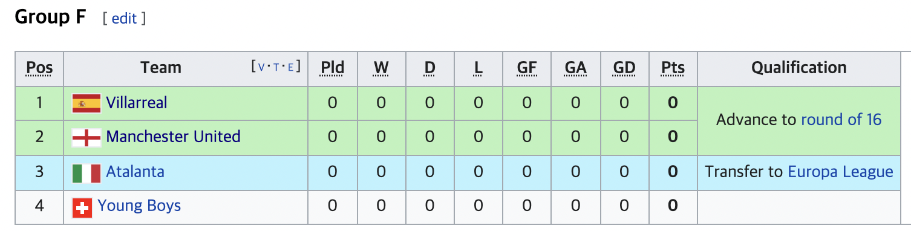Open the Atalanta team link
The width and height of the screenshot is (911, 231).
(135, 172)
